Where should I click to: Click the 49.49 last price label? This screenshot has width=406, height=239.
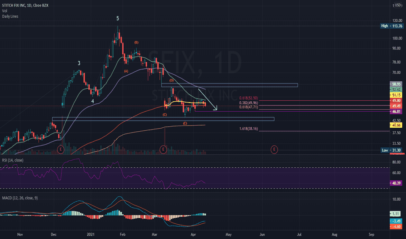[396, 106]
